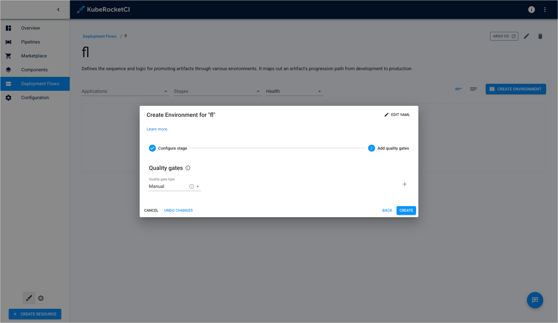
Task: Open the Health filter dropdown
Action: [x=294, y=91]
